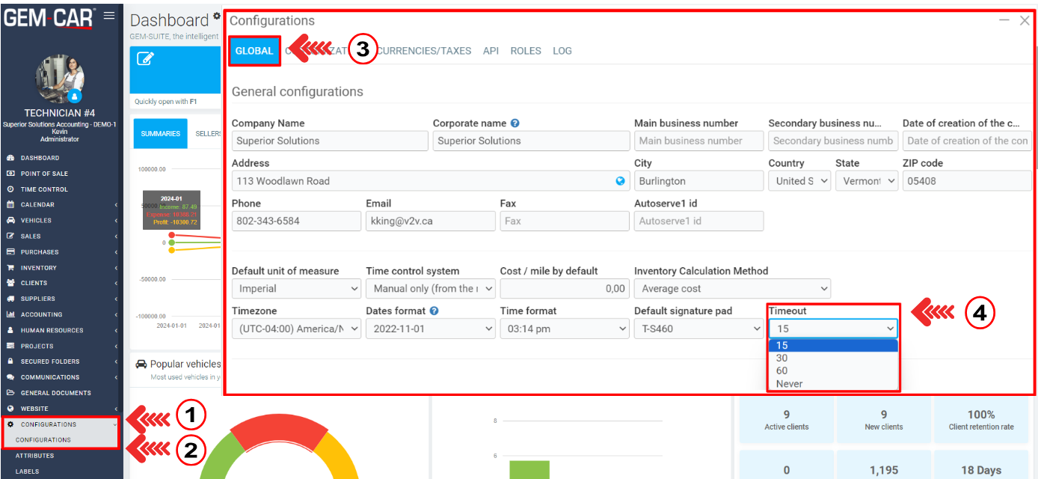Click into the Company Name field
Screen dimensions: 1038x479
[x=329, y=141]
